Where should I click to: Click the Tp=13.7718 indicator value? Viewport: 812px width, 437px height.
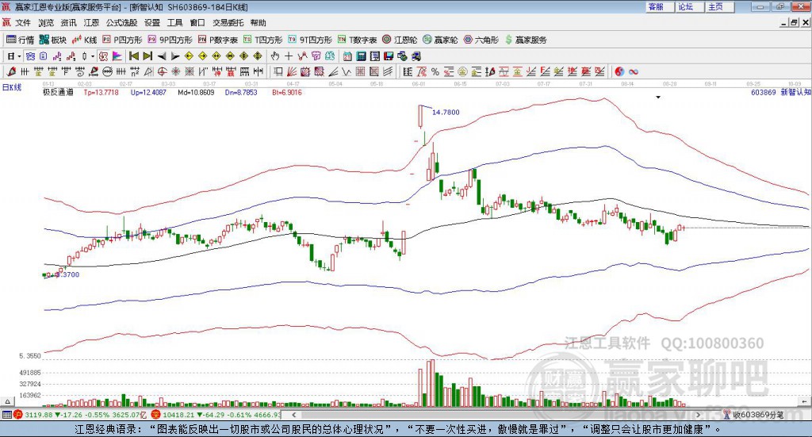[101, 92]
